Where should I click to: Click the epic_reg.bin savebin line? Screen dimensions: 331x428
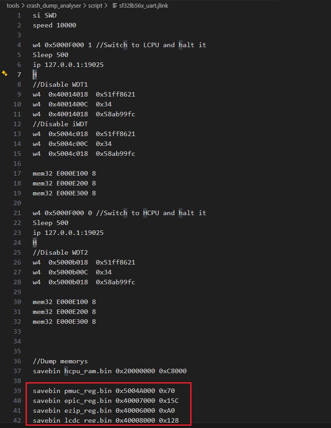(105, 401)
